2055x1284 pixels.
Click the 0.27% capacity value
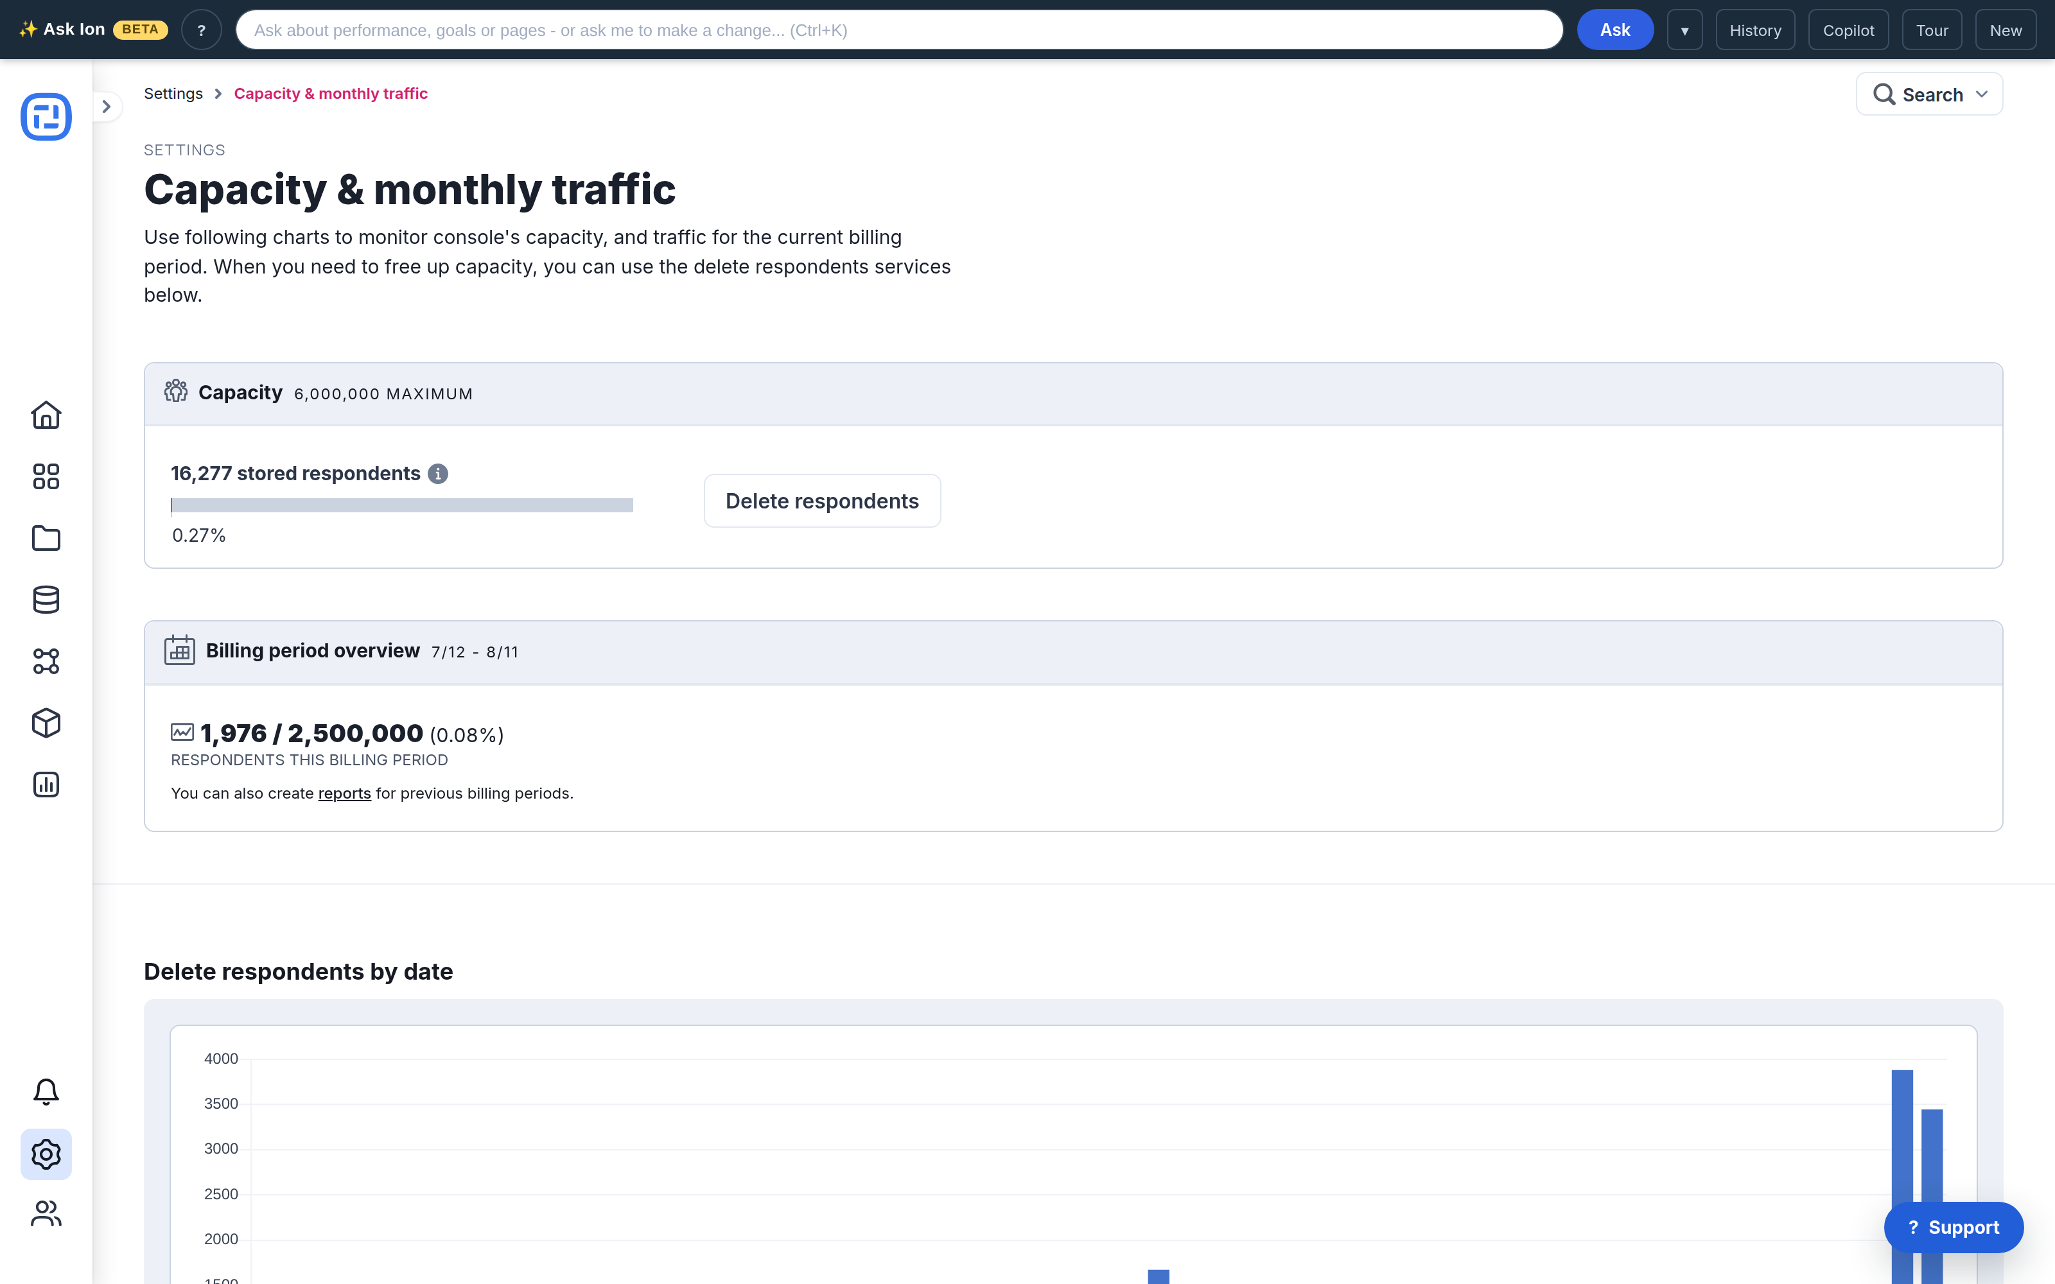198,535
